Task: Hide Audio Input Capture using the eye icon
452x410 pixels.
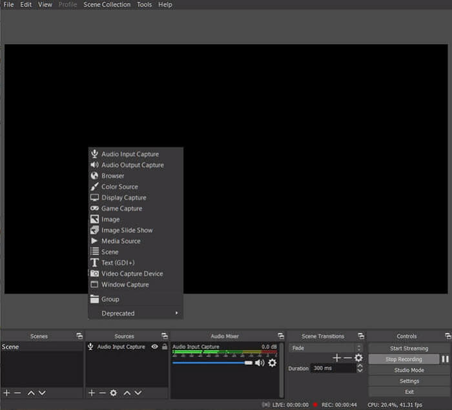Action: (x=154, y=347)
